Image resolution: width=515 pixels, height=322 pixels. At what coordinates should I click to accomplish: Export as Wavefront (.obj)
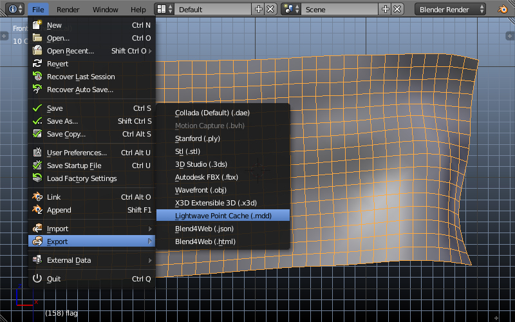click(x=223, y=189)
